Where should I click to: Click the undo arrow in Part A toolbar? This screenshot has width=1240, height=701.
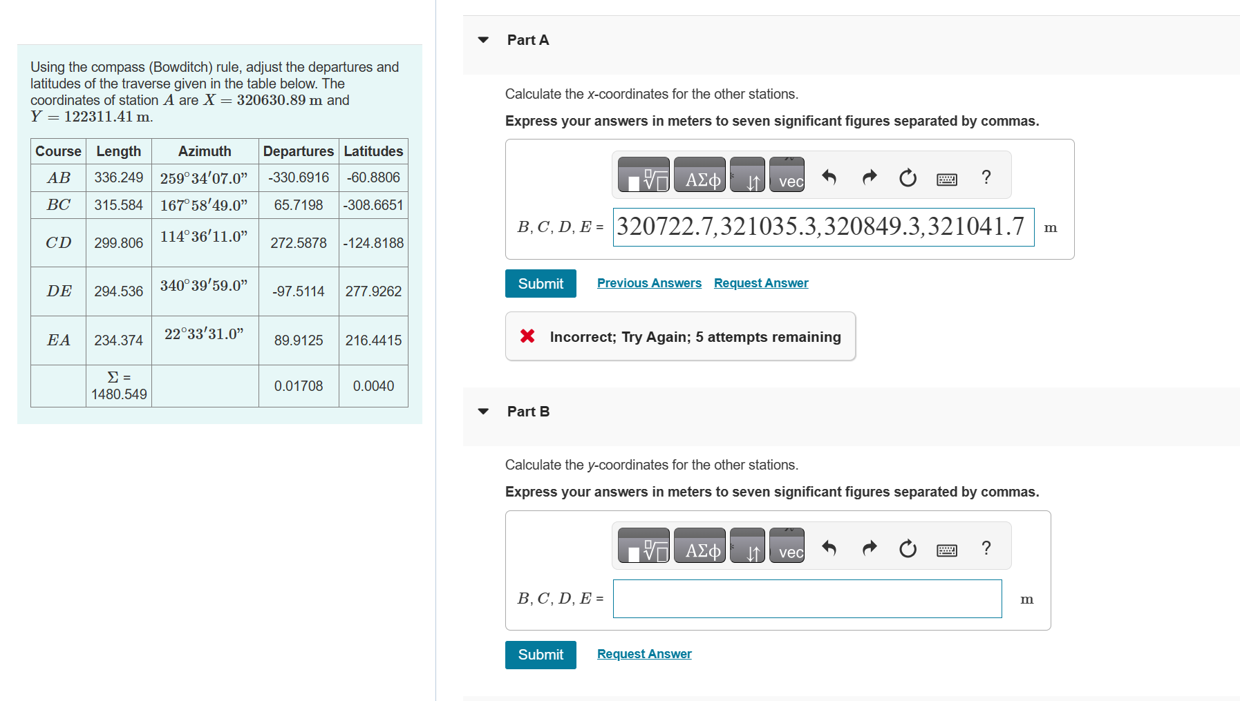coord(829,177)
